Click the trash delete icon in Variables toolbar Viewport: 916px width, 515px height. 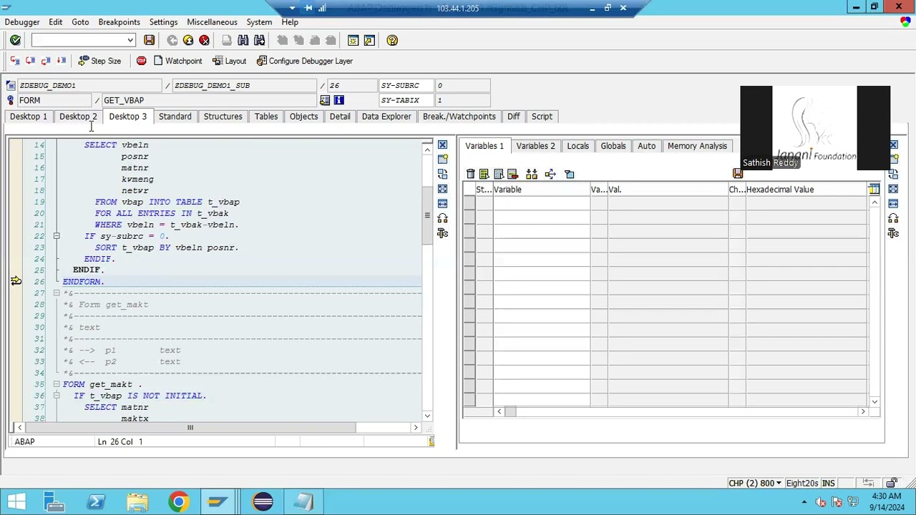(470, 174)
